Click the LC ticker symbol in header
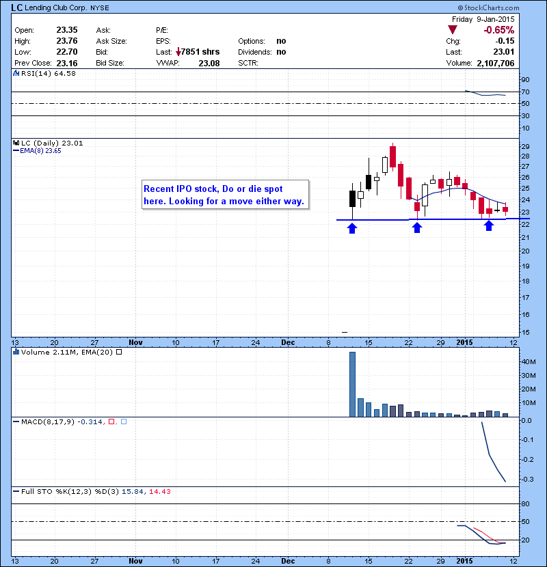The image size is (547, 567). [16, 8]
